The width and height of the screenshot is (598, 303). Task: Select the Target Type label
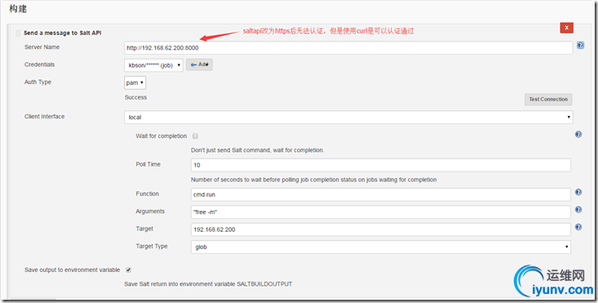point(152,246)
